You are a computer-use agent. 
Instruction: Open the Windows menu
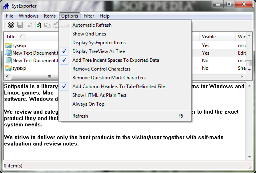pos(28,16)
